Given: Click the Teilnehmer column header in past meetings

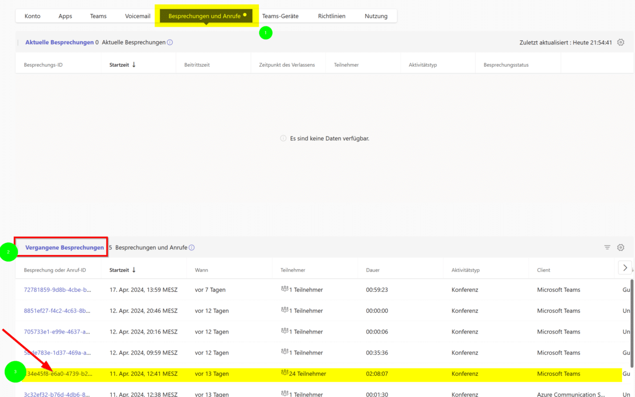Looking at the screenshot, I should click(293, 270).
